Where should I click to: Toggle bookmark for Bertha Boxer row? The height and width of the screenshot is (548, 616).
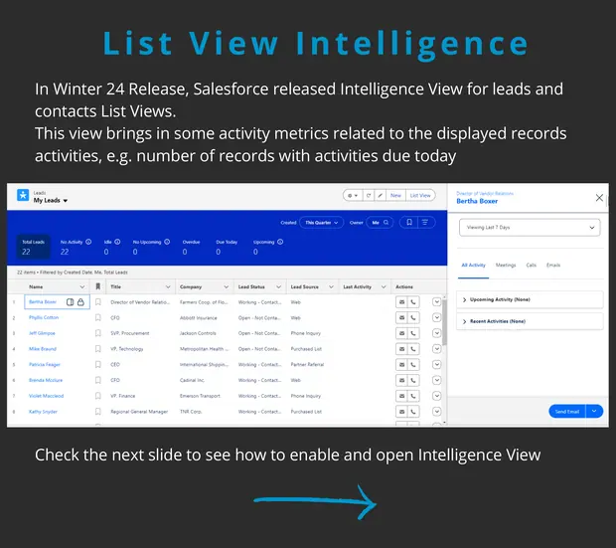[x=98, y=302]
